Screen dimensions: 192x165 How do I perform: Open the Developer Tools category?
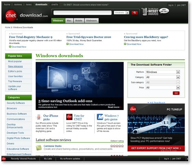pos(15,133)
